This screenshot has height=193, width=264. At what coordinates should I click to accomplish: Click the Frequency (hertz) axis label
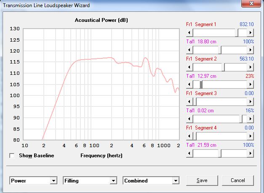[x=101, y=156]
